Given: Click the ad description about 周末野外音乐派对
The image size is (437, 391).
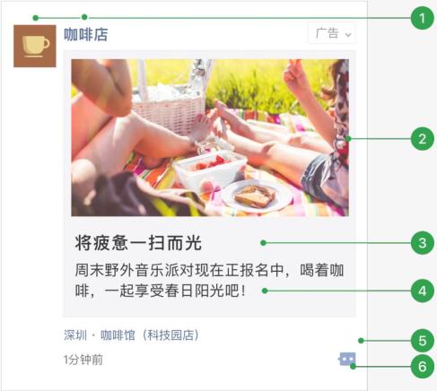Looking at the screenshot, I should pos(209,280).
